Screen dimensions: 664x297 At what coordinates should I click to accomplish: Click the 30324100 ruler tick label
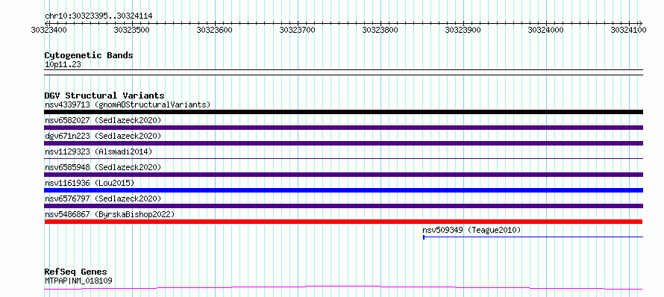click(629, 30)
